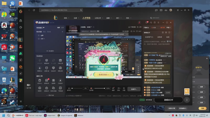Switch to the 钻粉 tab
210x118 pixels.
168,37
